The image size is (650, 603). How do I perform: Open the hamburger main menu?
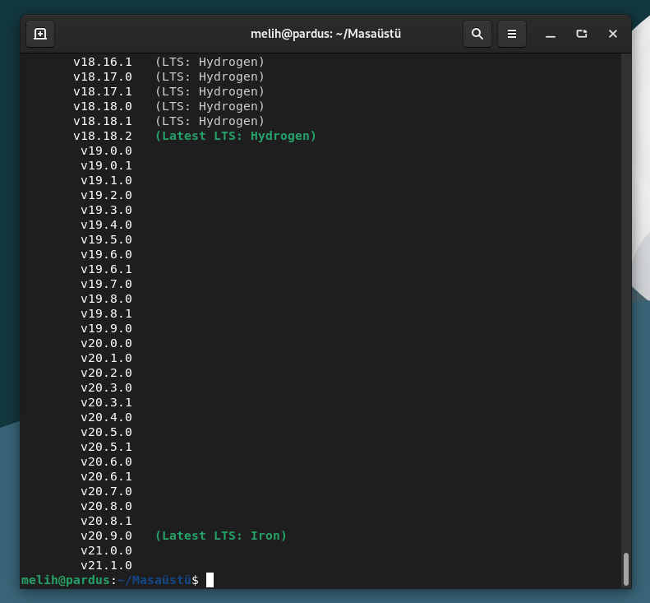point(512,34)
